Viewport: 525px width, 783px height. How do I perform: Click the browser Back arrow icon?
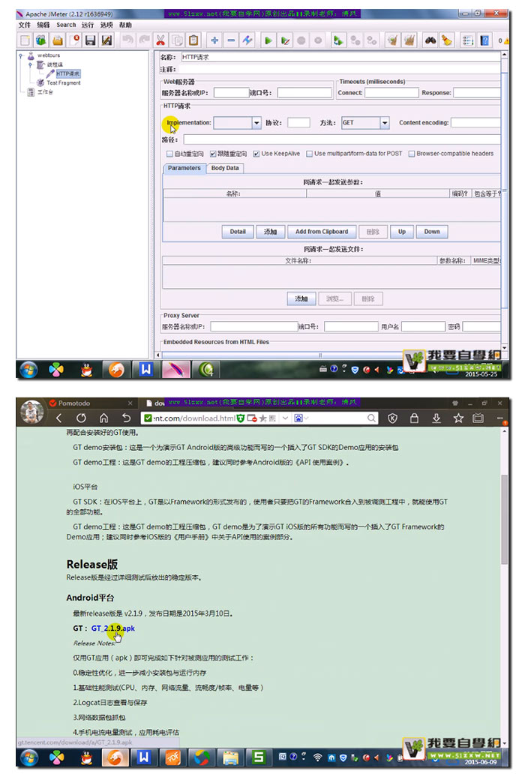[59, 418]
